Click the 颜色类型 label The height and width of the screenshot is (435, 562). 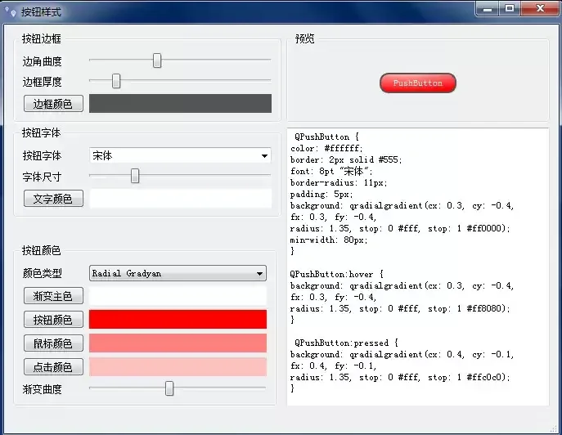[x=42, y=273]
